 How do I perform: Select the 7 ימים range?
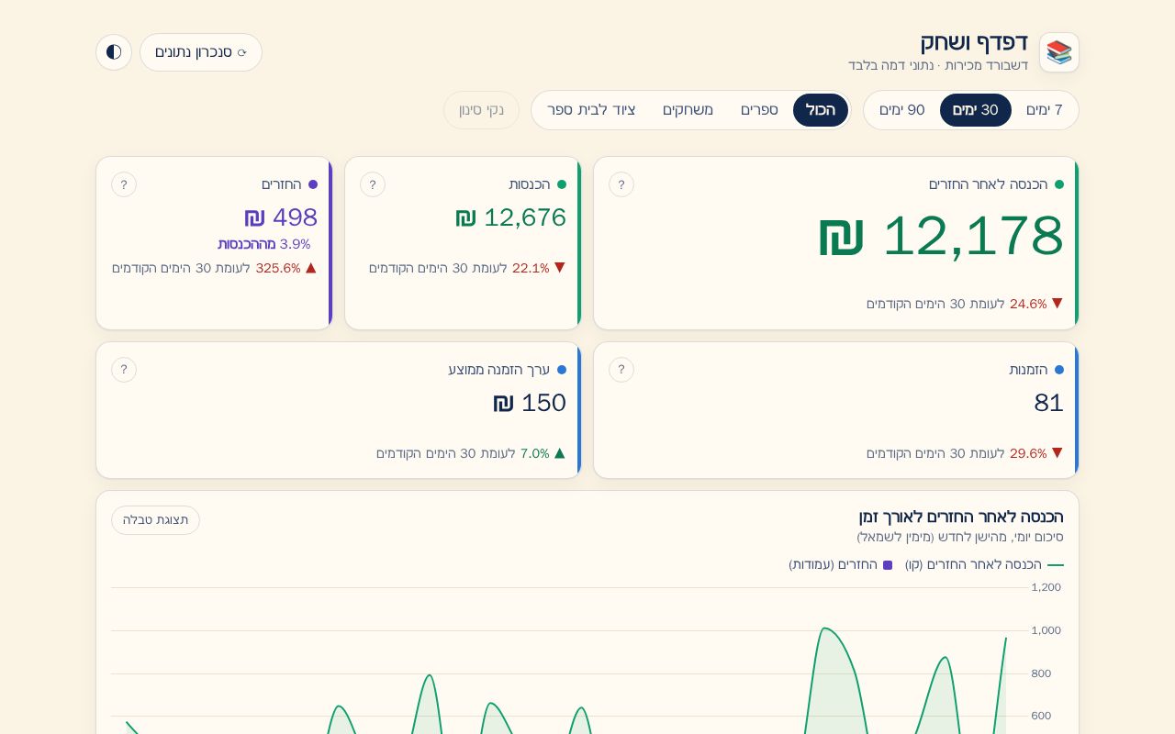click(x=1045, y=110)
